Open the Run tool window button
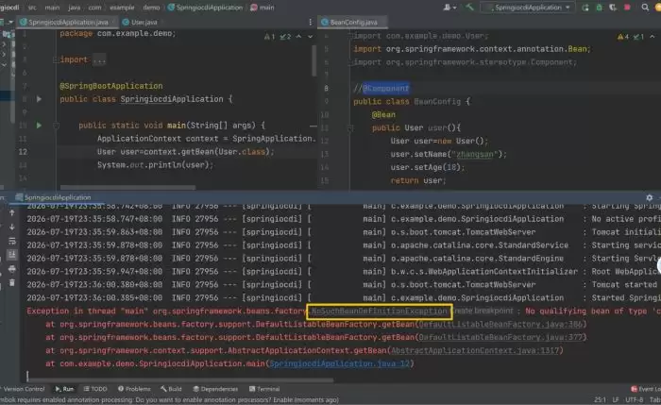Image resolution: width=661 pixels, height=405 pixels. pyautogui.click(x=64, y=389)
